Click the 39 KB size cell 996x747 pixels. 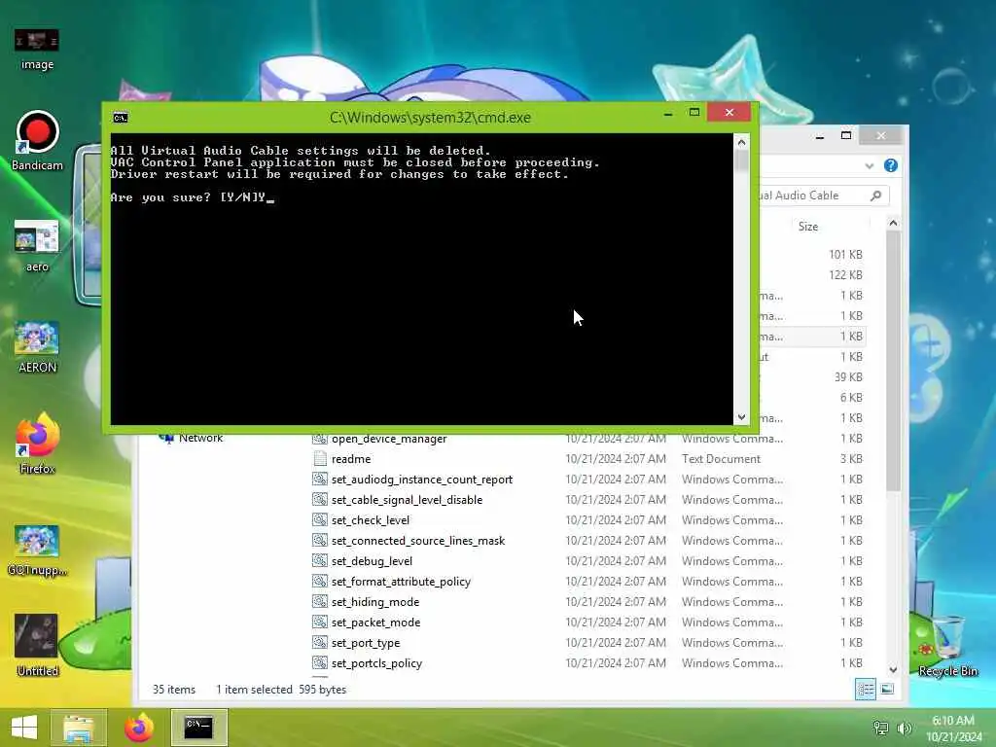[848, 376]
